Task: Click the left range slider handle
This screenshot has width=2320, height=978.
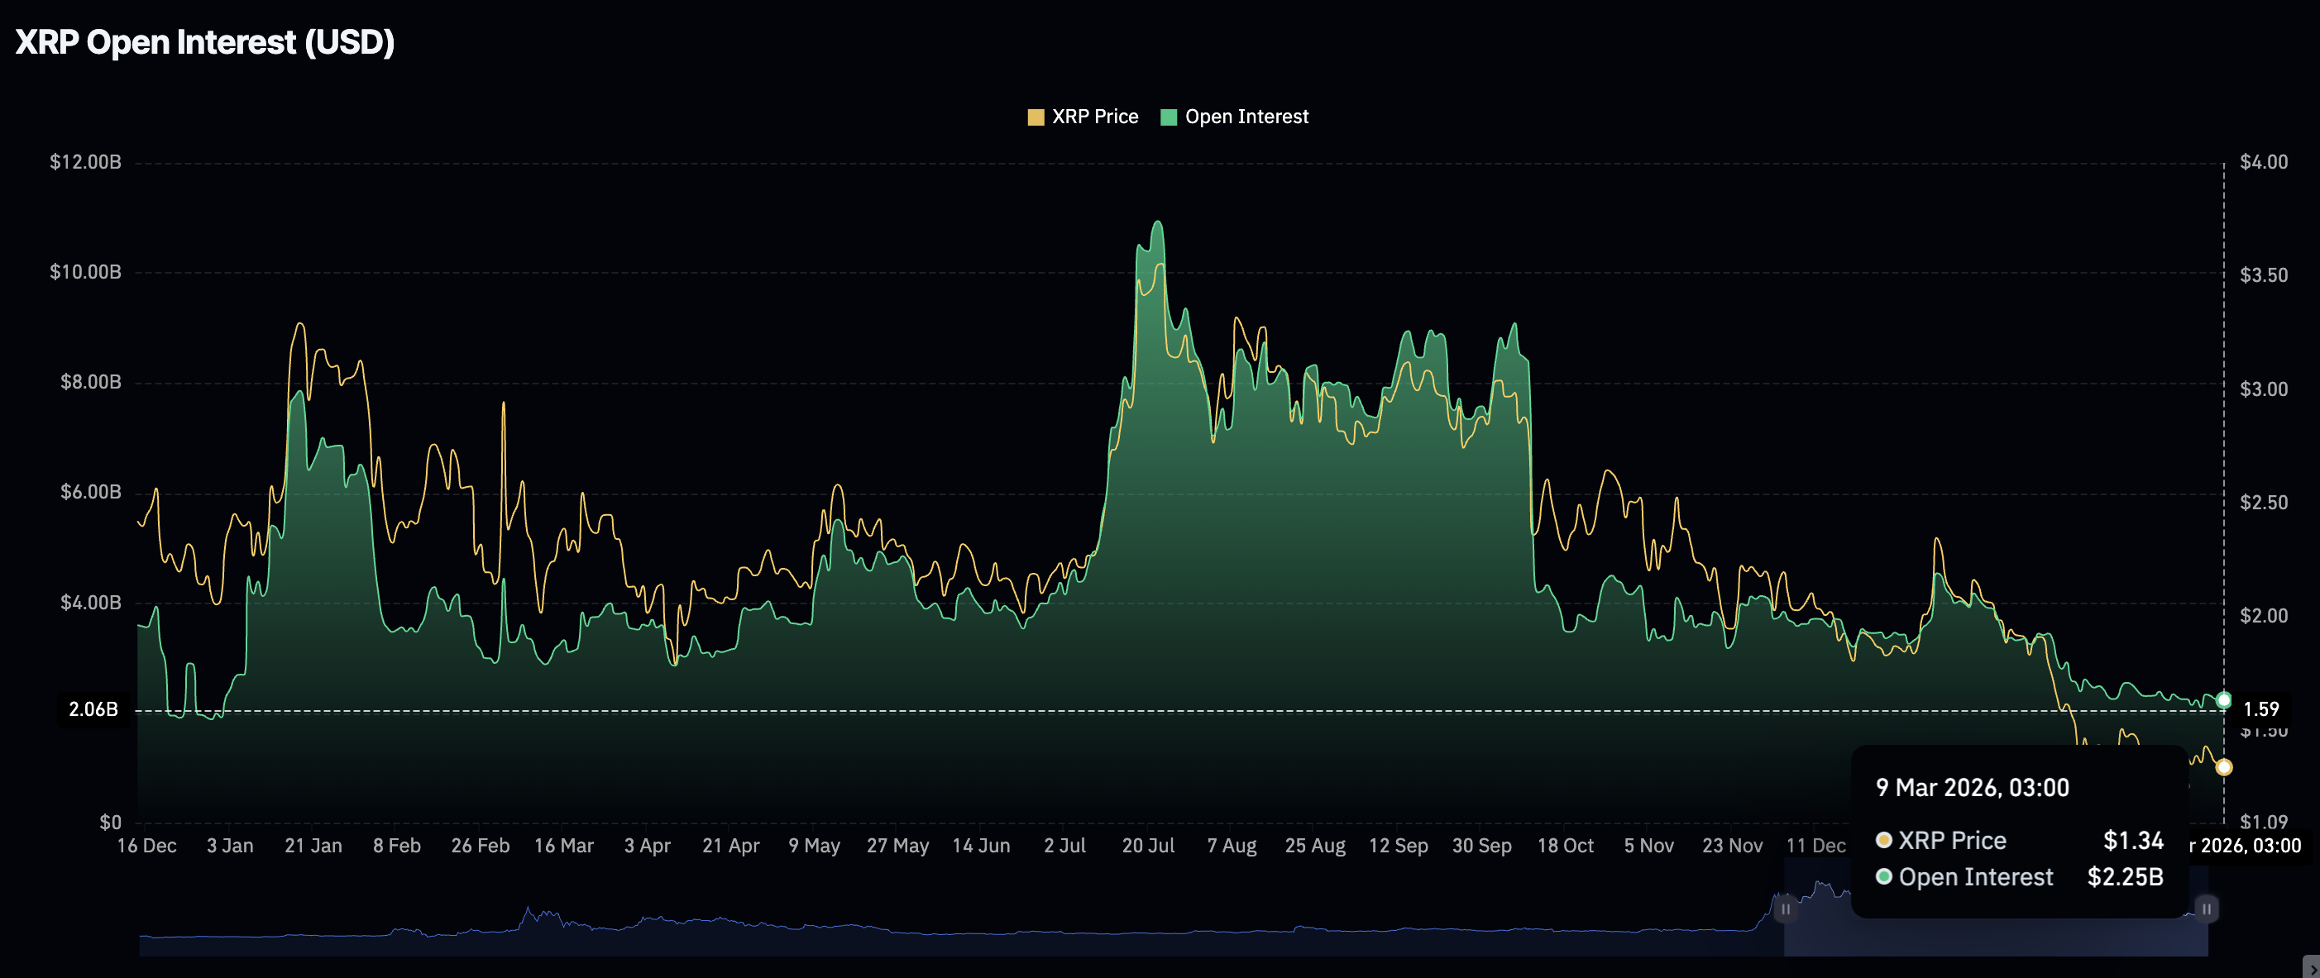Action: tap(1785, 909)
